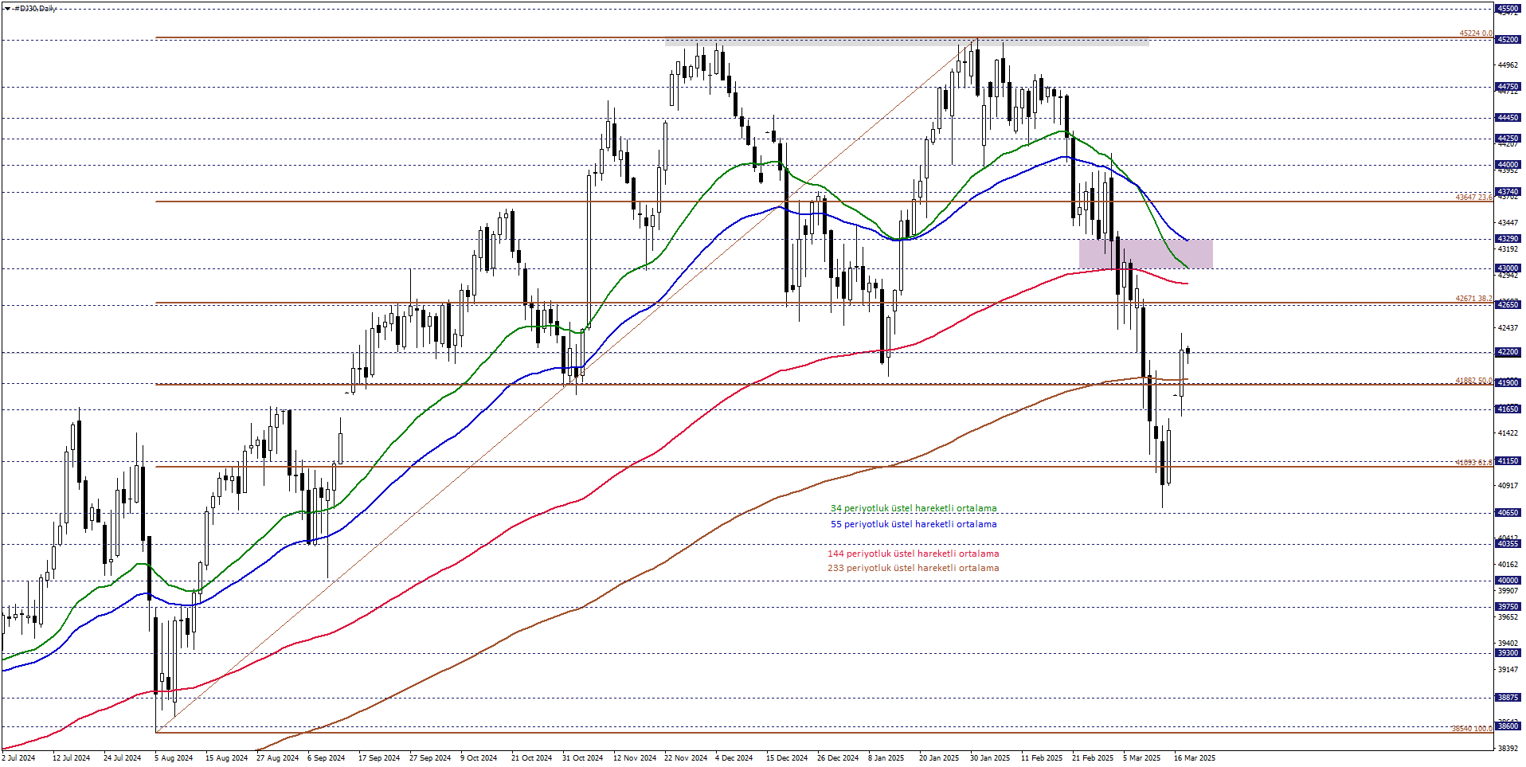This screenshot has width=1526, height=767.
Task: Select the 40355 horizontal line price tag
Action: point(1508,544)
